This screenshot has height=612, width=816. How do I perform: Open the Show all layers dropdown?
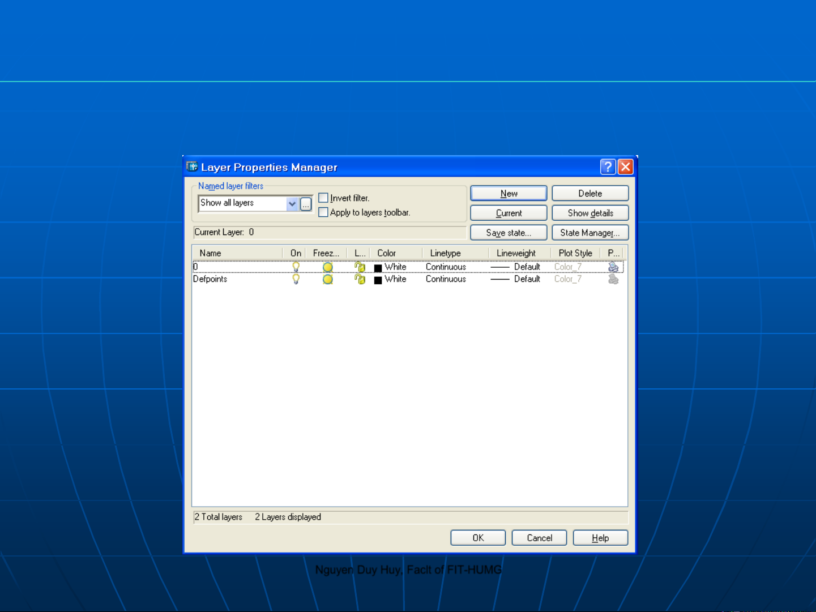click(x=292, y=204)
